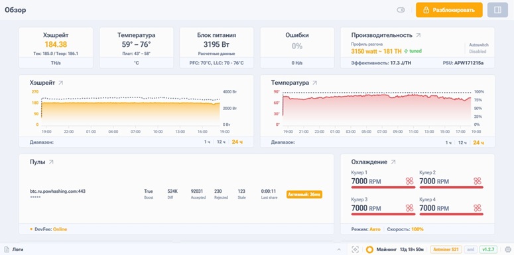Click the Разблокировать unlock button

[449, 10]
